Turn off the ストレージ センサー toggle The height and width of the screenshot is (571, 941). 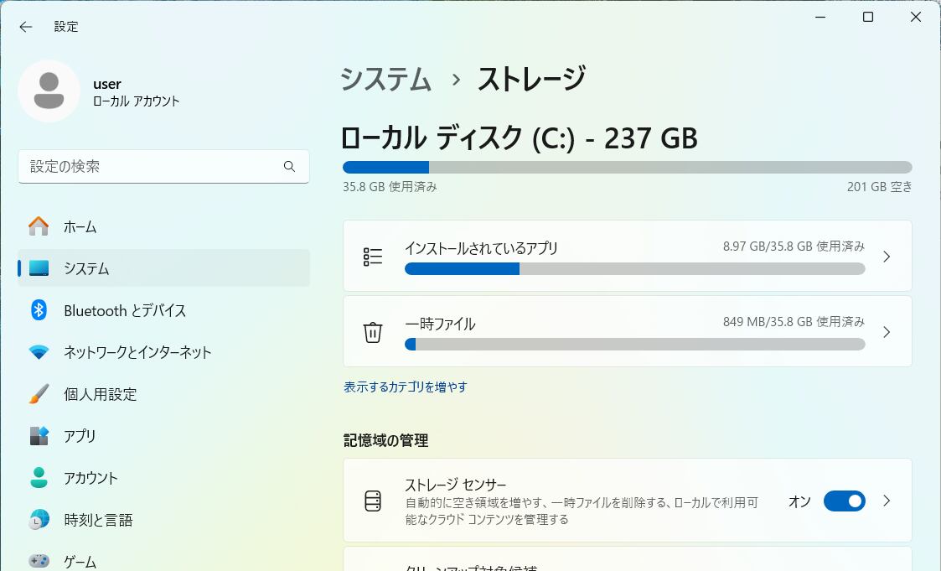click(844, 501)
